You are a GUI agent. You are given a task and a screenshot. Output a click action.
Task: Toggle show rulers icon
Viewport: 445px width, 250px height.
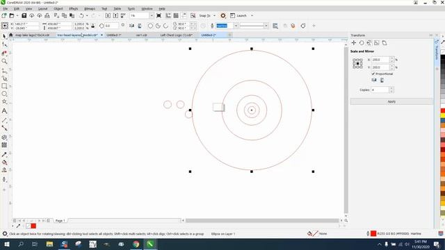tap(168, 15)
